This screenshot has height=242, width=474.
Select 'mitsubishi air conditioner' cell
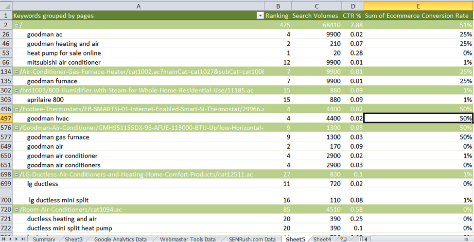click(x=139, y=63)
